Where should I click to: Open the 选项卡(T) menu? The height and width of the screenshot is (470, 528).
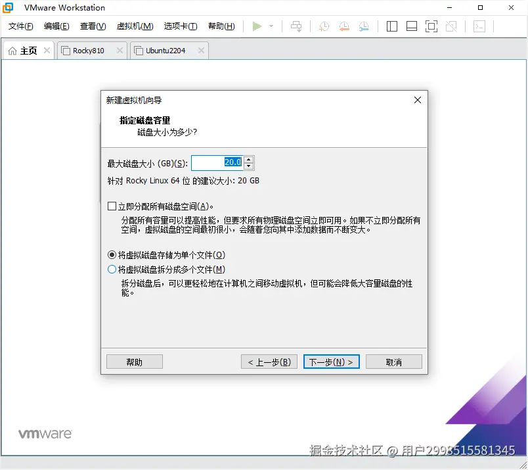click(x=181, y=26)
